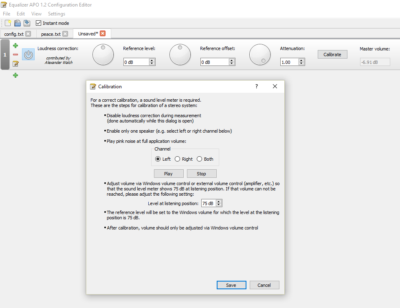The image size is (400, 308).
Task: Decrease Reference level with down arrow
Action: pyautogui.click(x=152, y=63)
